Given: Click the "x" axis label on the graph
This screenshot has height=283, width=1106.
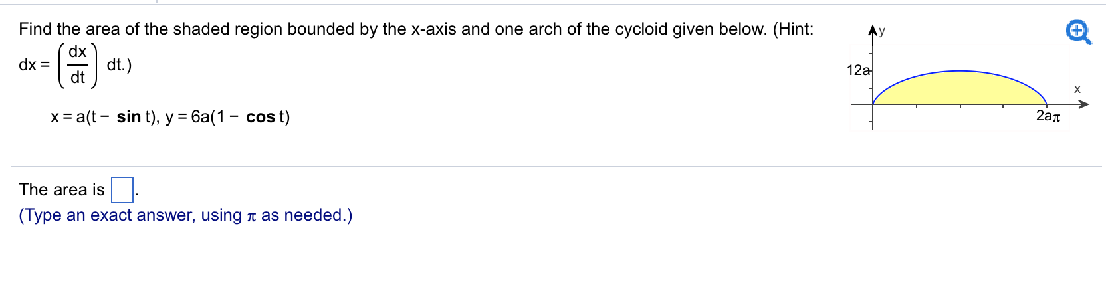Looking at the screenshot, I should [1077, 89].
